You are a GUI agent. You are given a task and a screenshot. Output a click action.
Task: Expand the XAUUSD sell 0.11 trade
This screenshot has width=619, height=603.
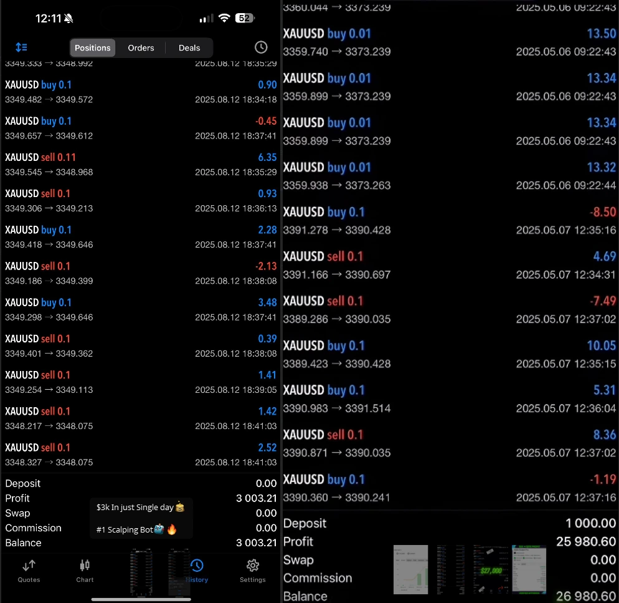click(x=141, y=165)
